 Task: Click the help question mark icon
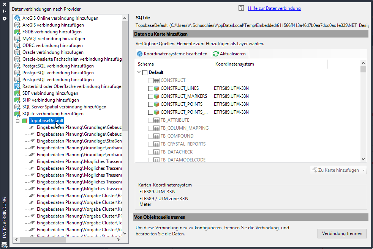tap(241, 8)
